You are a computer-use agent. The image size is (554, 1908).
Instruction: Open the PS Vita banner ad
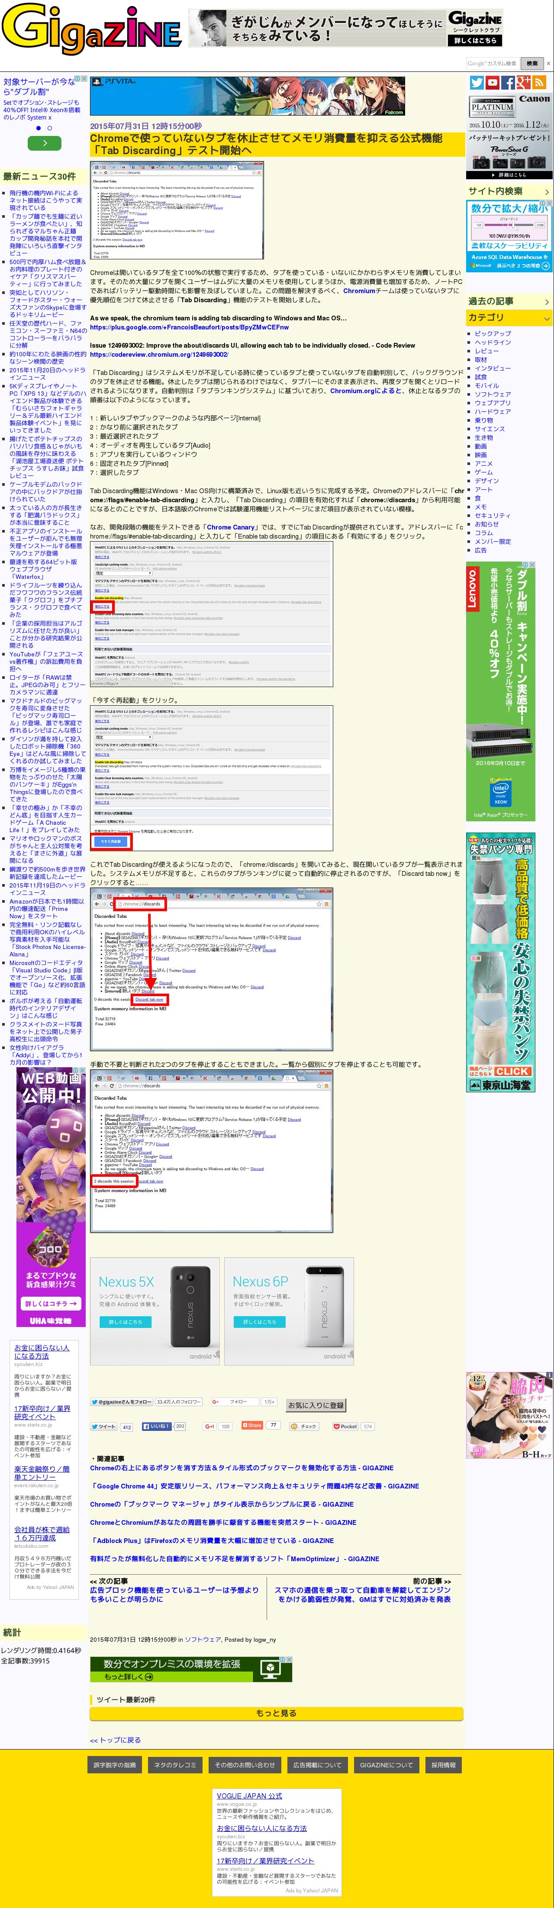248,96
